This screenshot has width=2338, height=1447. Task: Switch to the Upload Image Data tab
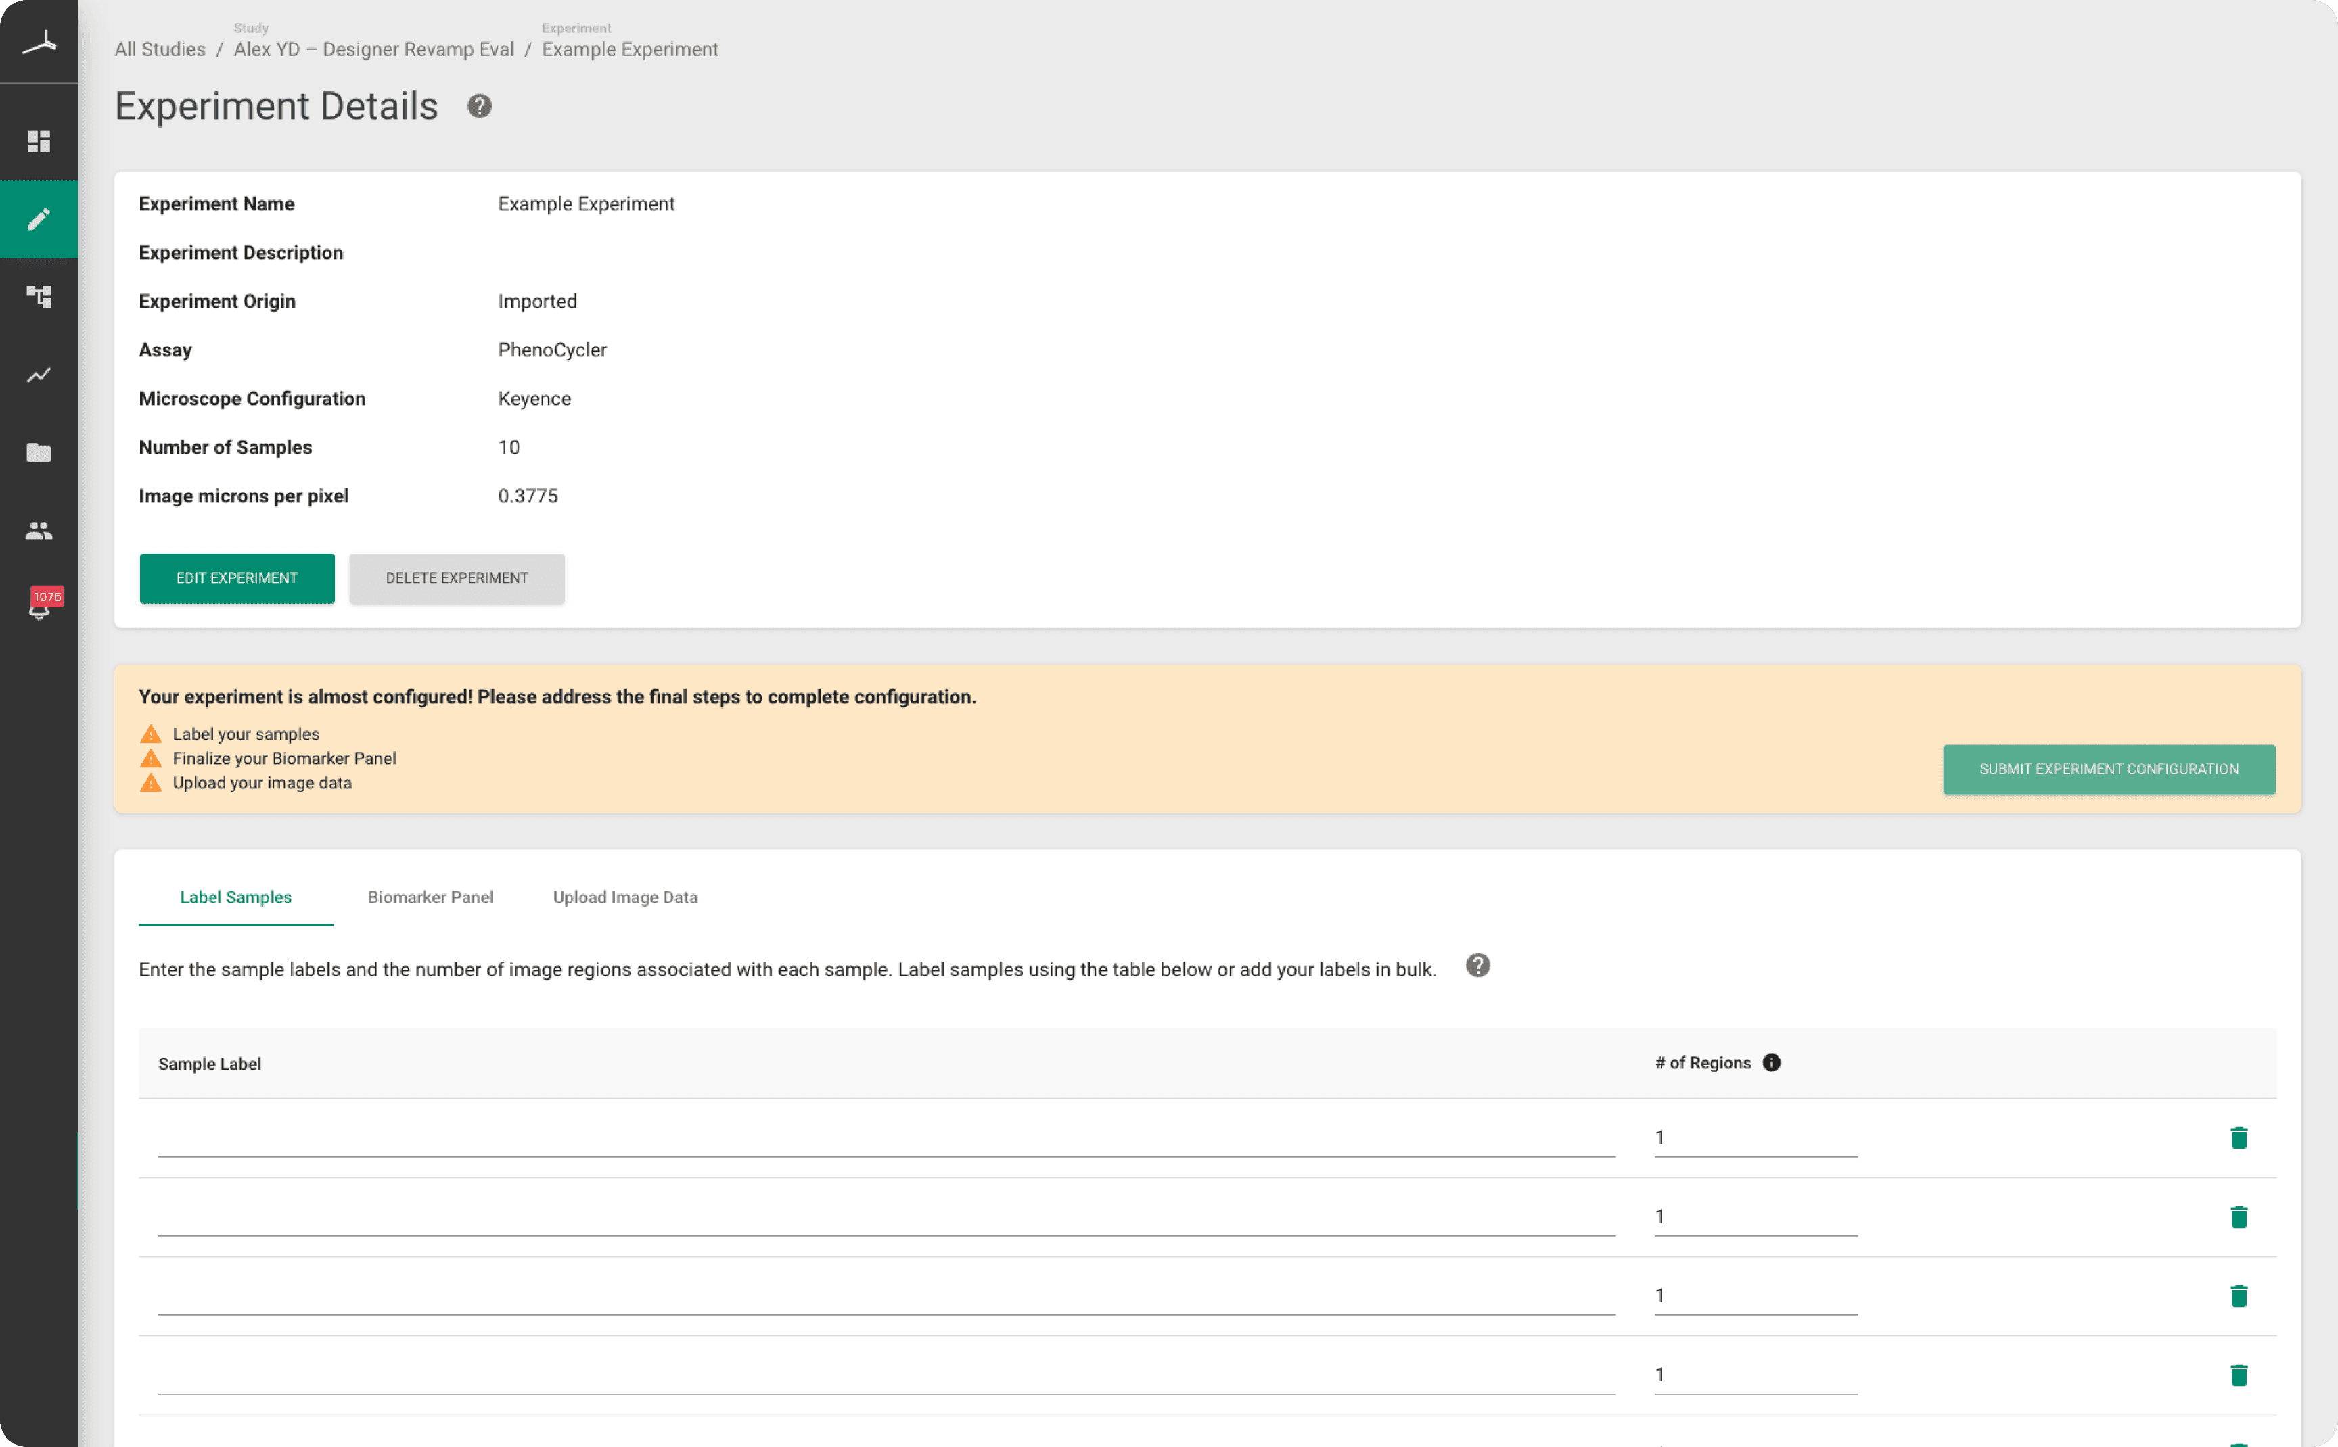(x=625, y=897)
